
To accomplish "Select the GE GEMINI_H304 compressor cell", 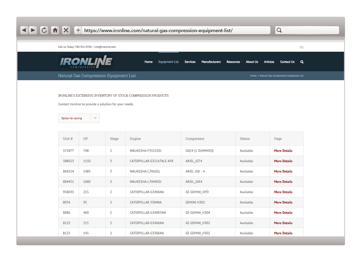I will coord(208,213).
